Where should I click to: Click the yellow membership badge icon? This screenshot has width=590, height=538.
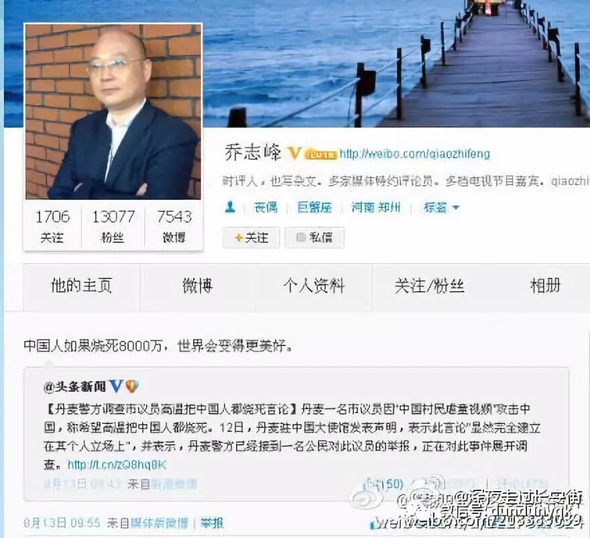(x=320, y=154)
